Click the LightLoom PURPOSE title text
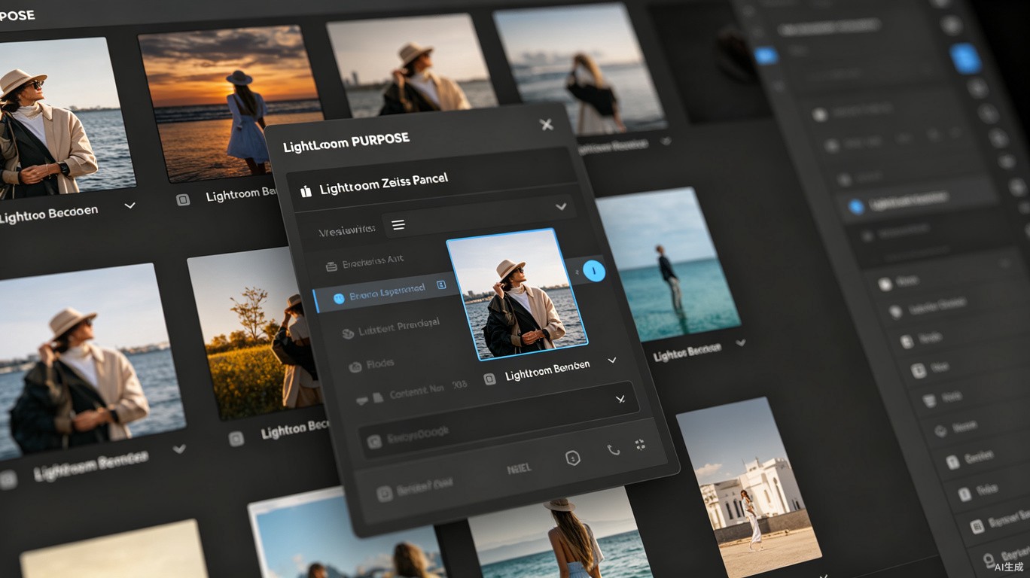 346,142
